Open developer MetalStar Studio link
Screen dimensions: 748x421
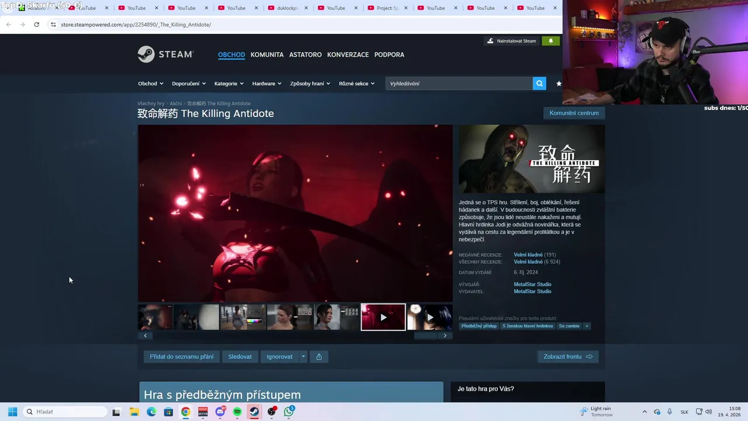[532, 284]
